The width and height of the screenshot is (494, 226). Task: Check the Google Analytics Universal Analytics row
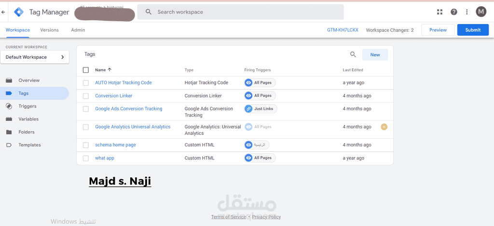pyautogui.click(x=86, y=127)
